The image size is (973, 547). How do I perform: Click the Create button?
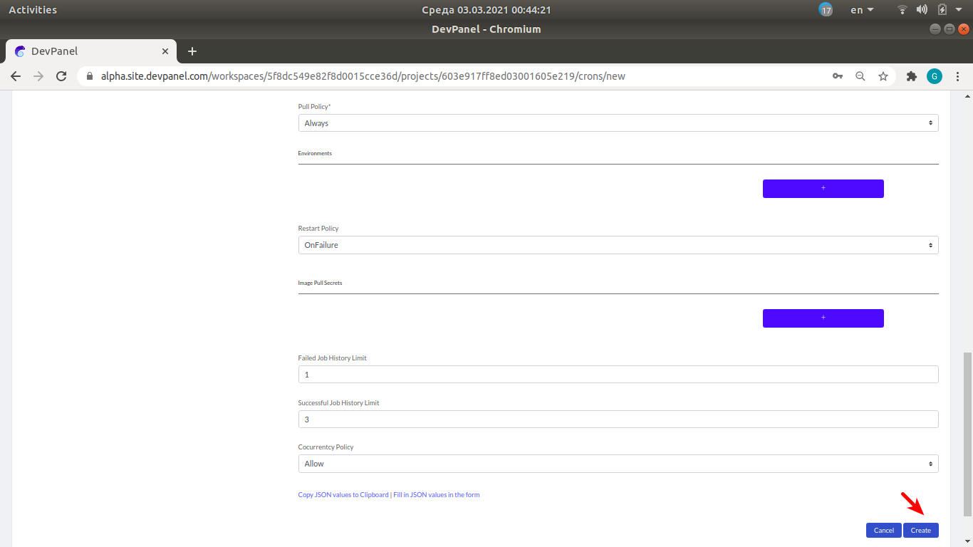[x=920, y=530]
